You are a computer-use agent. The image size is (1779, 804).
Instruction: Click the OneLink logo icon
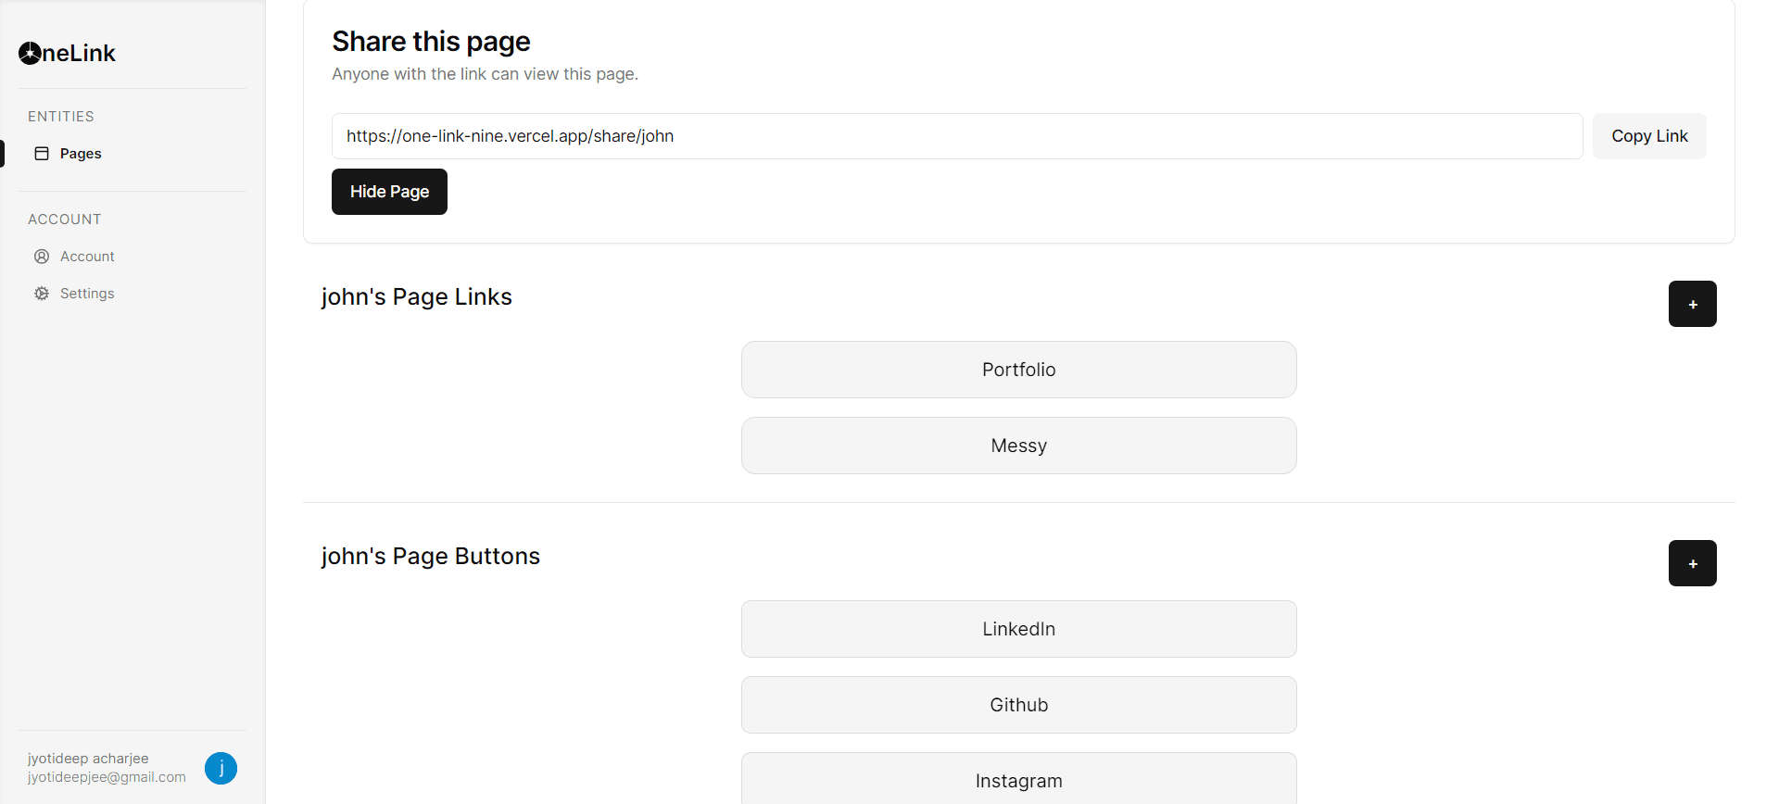click(30, 54)
